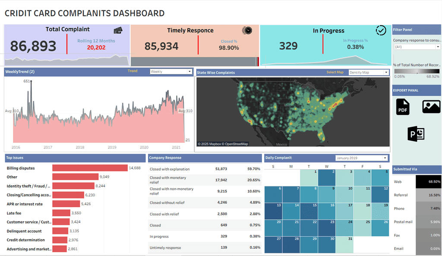This screenshot has height=256, width=442.
Task: Select the Web 68.92% swatch
Action: pyautogui.click(x=429, y=182)
